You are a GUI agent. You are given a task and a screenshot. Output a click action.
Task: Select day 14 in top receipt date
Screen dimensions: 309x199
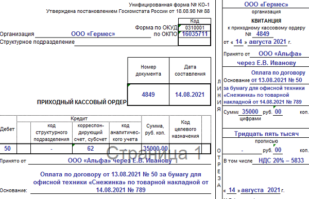(x=238, y=42)
